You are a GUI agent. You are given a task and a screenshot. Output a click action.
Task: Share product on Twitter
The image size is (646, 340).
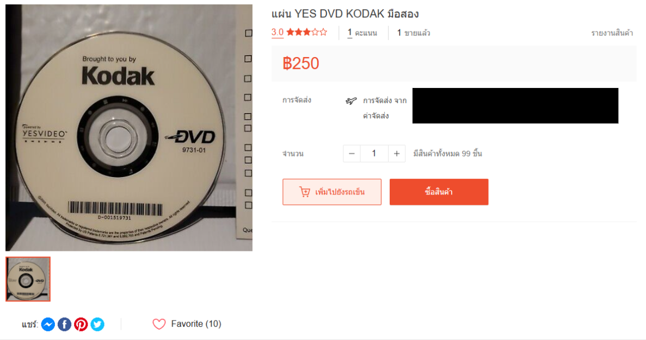coord(97,324)
